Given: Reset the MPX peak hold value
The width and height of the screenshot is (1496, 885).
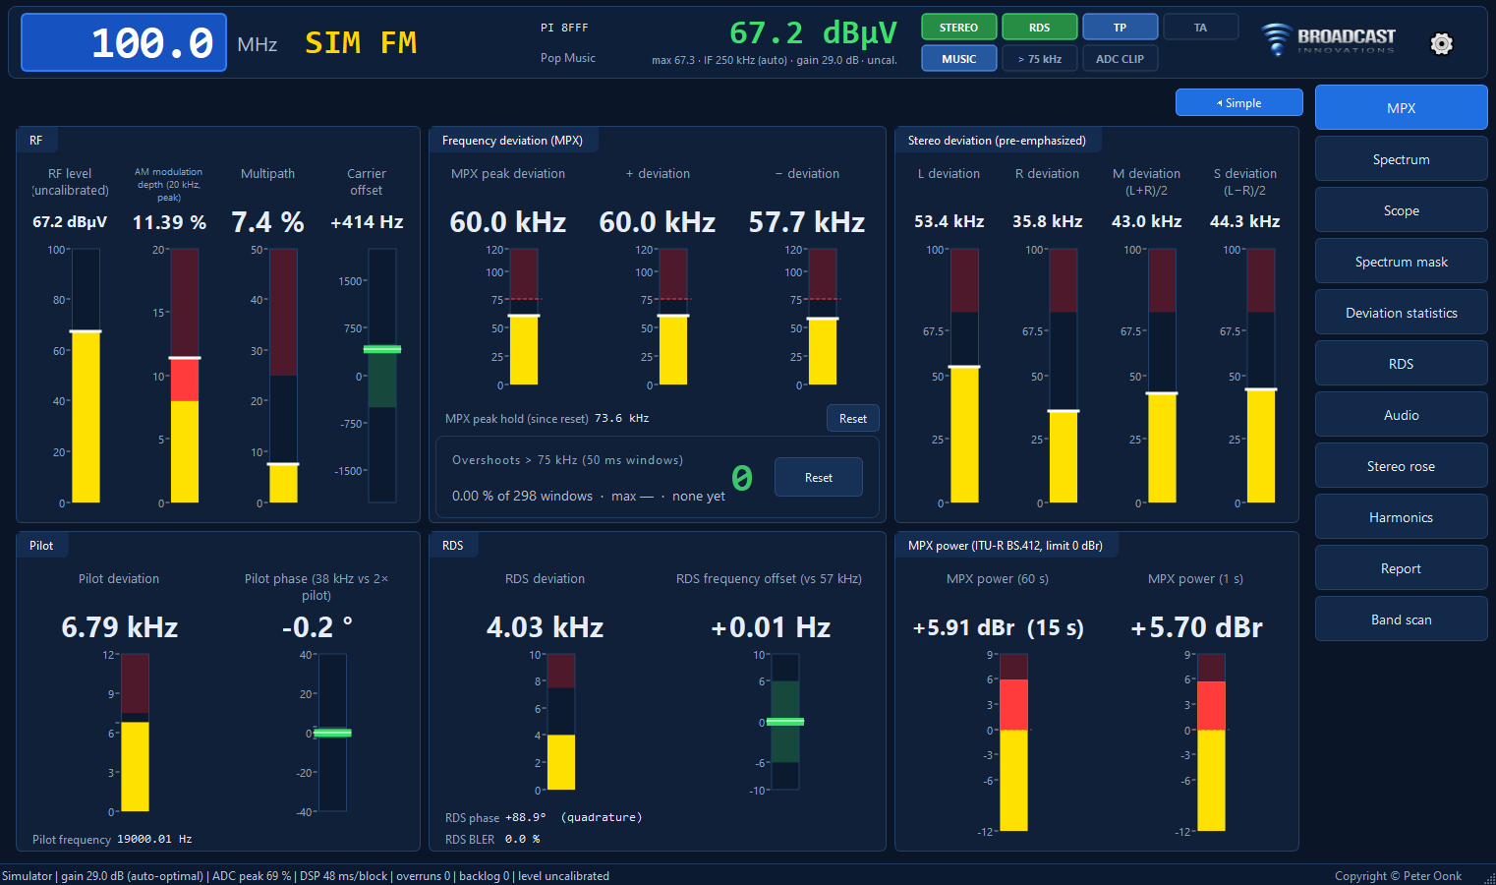Looking at the screenshot, I should pyautogui.click(x=852, y=418).
